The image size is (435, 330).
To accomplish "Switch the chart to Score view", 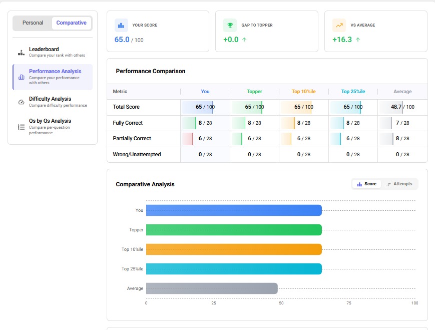I will tap(367, 184).
